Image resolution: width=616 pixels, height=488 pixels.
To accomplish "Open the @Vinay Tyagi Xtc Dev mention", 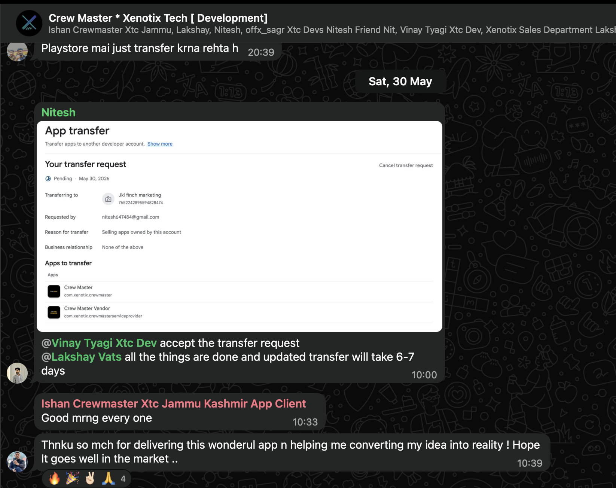I will (x=99, y=343).
